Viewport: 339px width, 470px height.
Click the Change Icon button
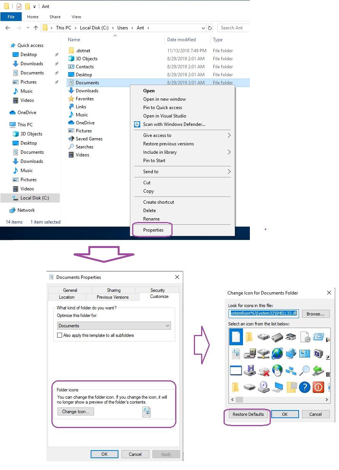click(75, 412)
